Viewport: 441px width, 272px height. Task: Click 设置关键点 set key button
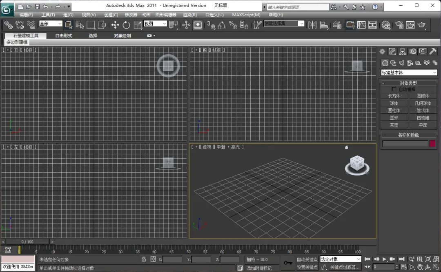click(307, 267)
